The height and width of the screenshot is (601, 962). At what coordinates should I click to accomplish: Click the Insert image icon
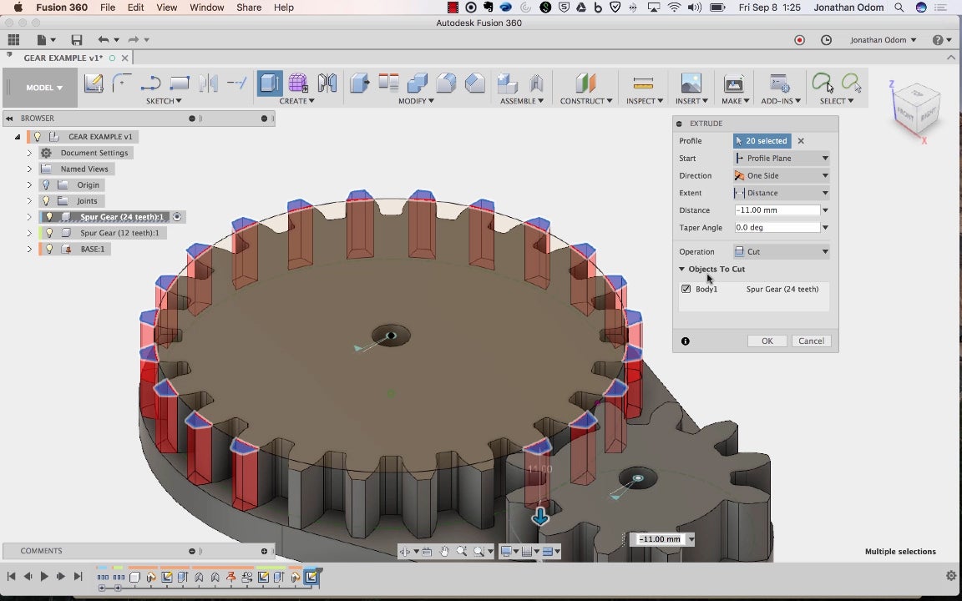(x=691, y=83)
